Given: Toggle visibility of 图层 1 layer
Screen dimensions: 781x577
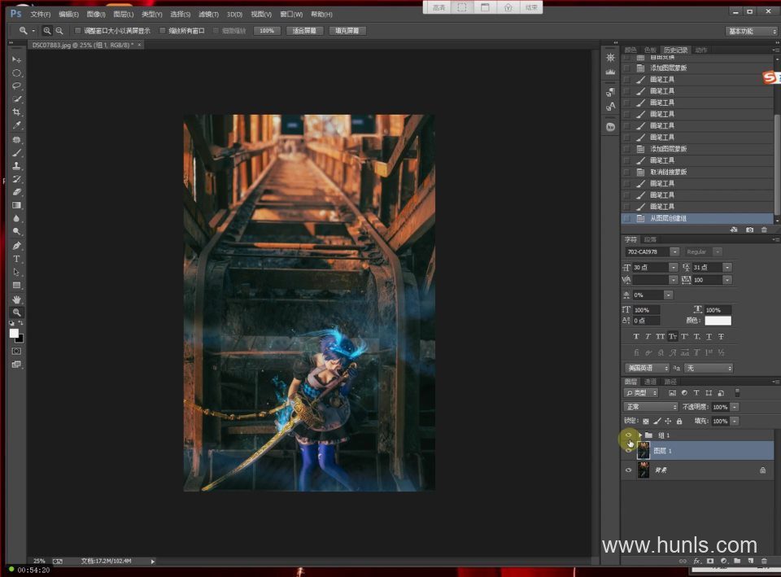Looking at the screenshot, I should point(629,450).
